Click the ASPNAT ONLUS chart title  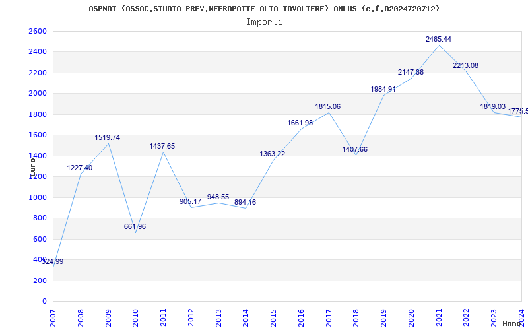(264, 9)
